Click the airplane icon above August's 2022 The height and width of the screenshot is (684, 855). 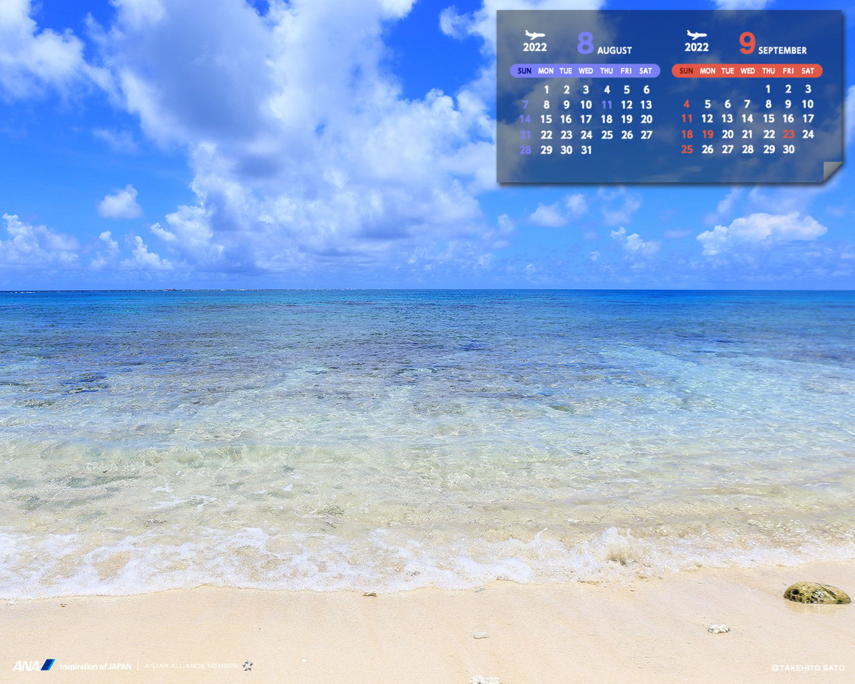tap(534, 35)
